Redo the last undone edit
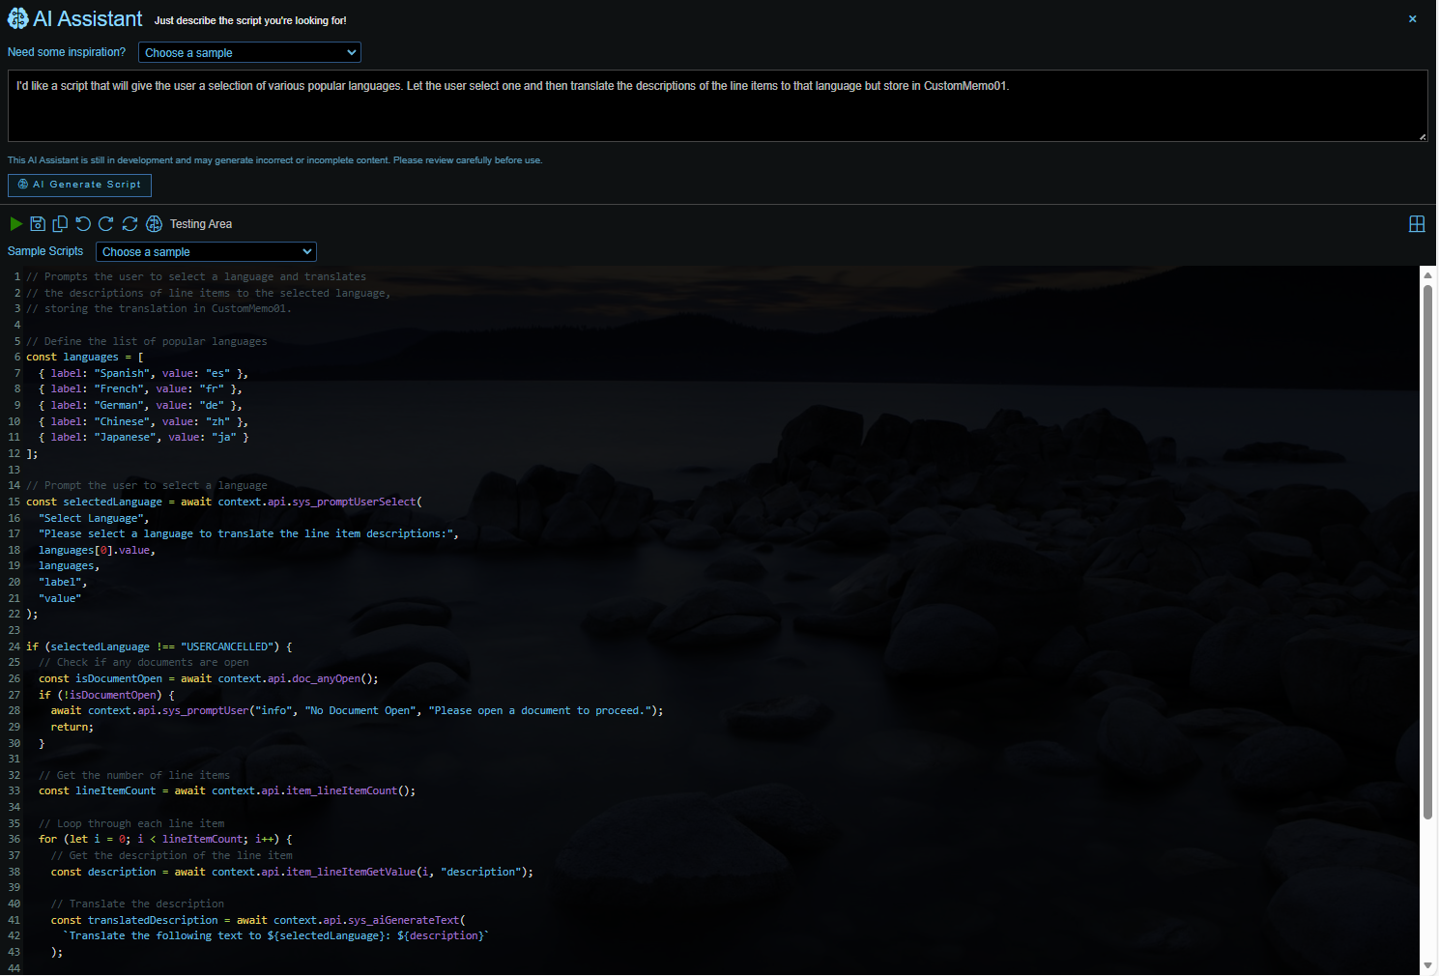Viewport: 1439px width, 976px height. point(106,224)
